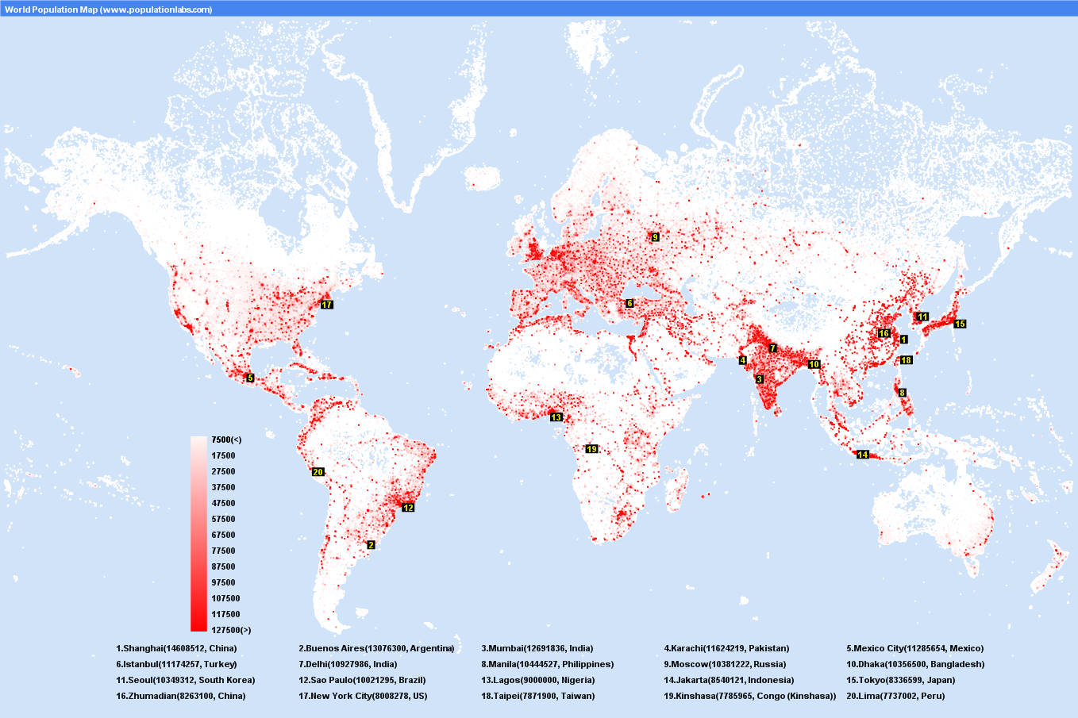Click legend value 57500
1078x718 pixels.
(x=223, y=519)
